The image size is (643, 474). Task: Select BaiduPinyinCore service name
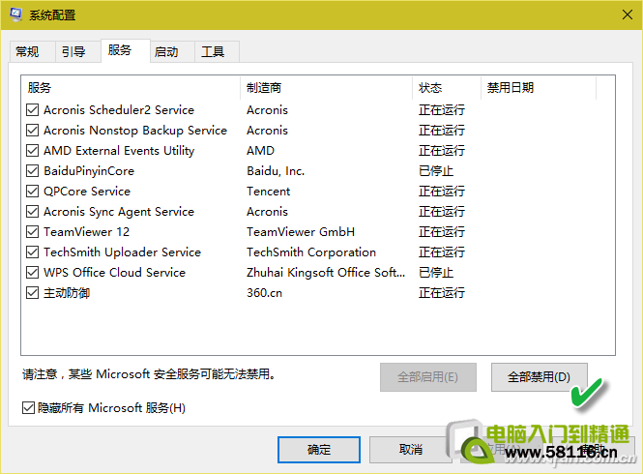point(89,170)
